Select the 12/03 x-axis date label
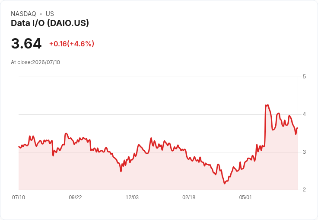The height and width of the screenshot is (220, 318). (x=132, y=197)
